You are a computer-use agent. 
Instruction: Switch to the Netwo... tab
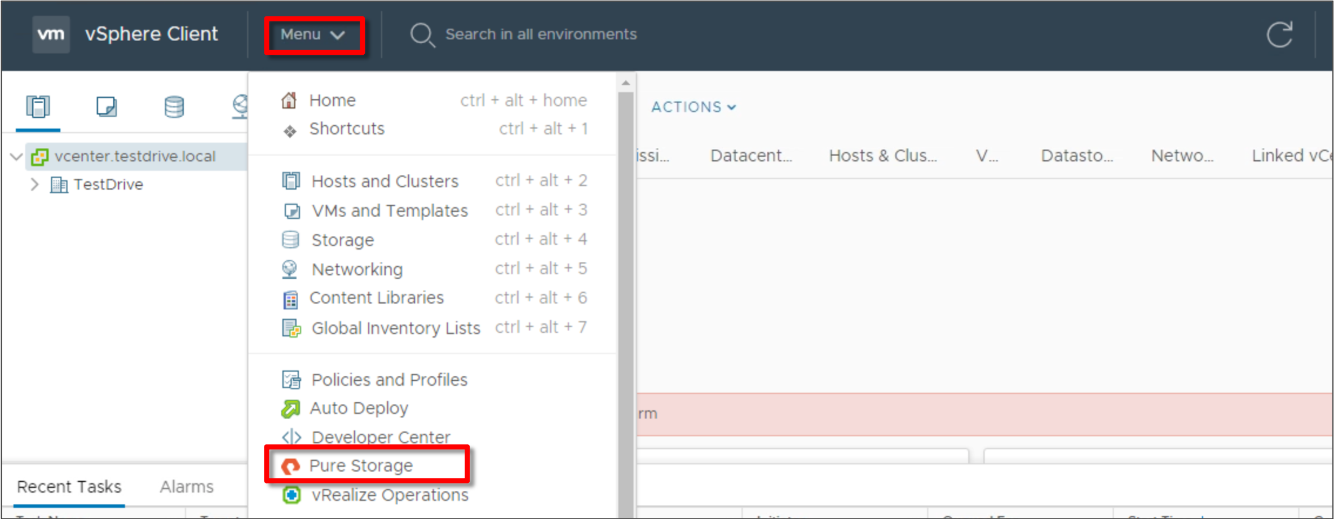coord(1182,156)
